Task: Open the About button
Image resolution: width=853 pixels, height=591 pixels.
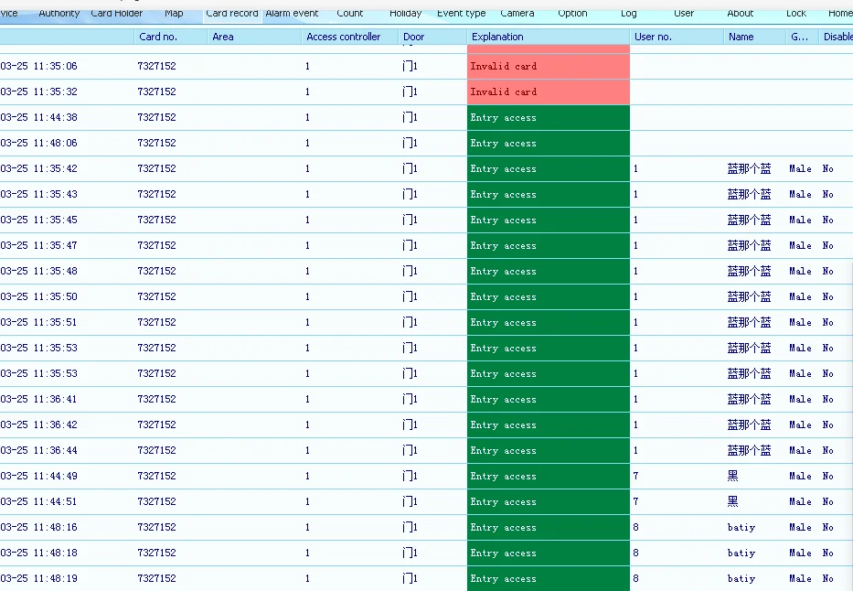Action: click(x=740, y=14)
